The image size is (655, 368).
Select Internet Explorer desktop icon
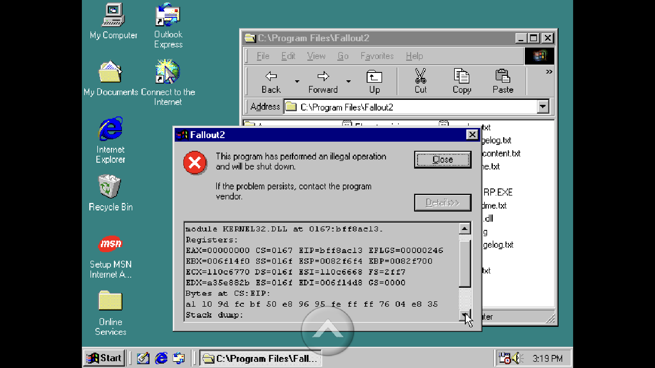tap(110, 140)
